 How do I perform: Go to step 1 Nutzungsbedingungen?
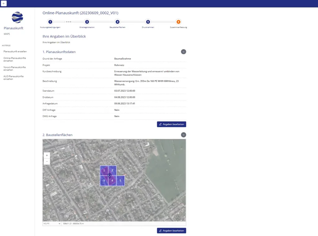pos(50,22)
